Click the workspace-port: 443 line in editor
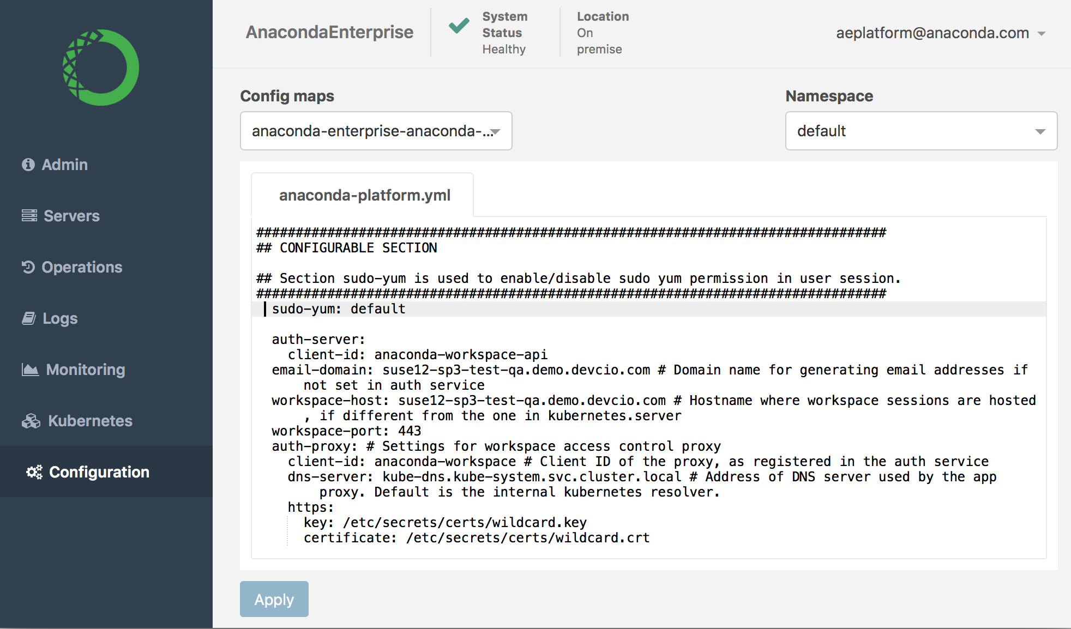The width and height of the screenshot is (1071, 629). click(x=346, y=431)
